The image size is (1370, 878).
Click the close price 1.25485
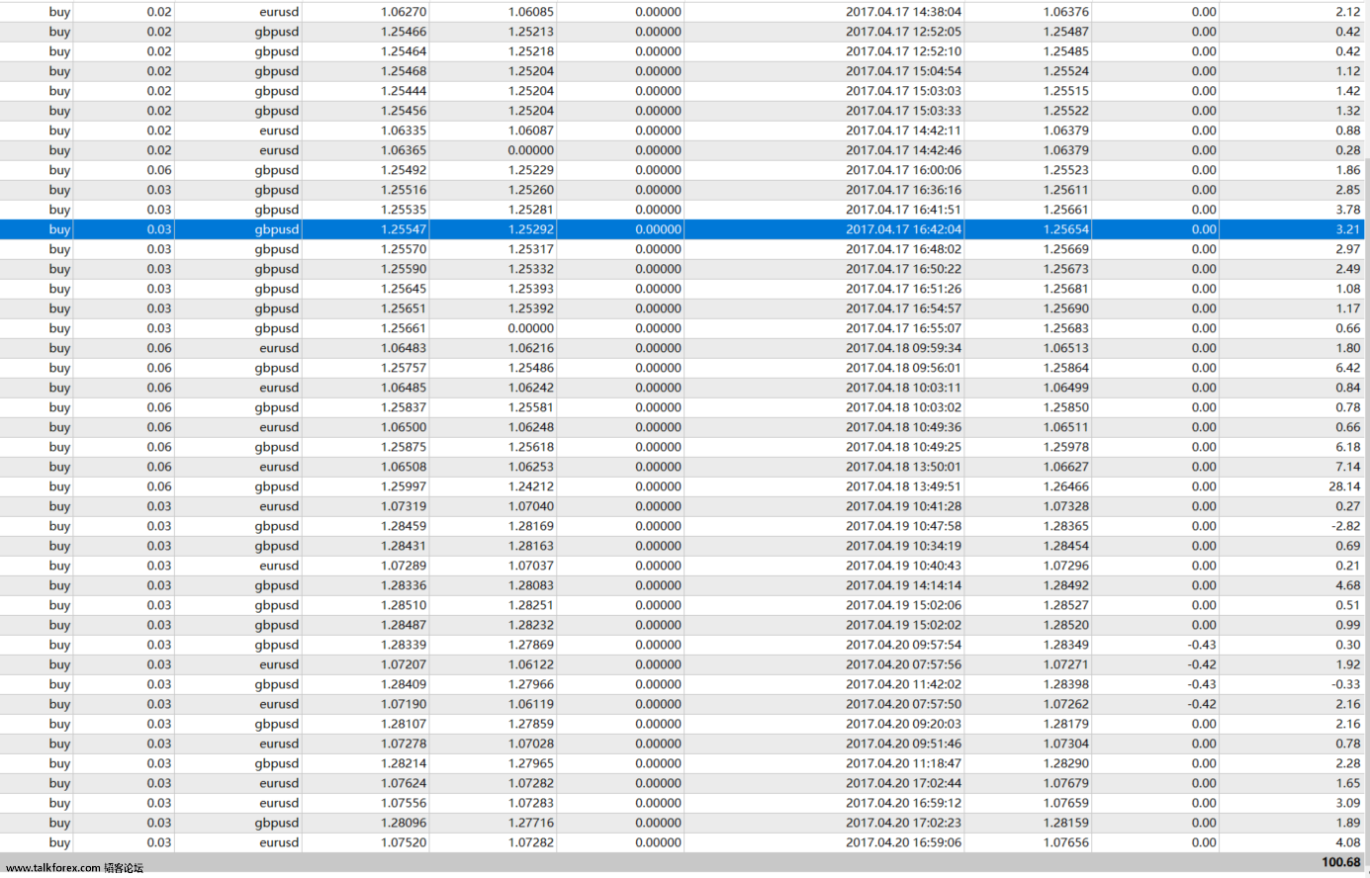click(1065, 51)
